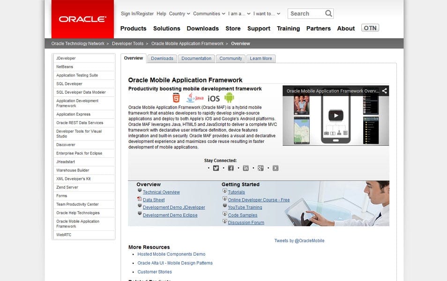Open the Solutions menu
Viewport: 447px width, 281px height.
click(166, 29)
